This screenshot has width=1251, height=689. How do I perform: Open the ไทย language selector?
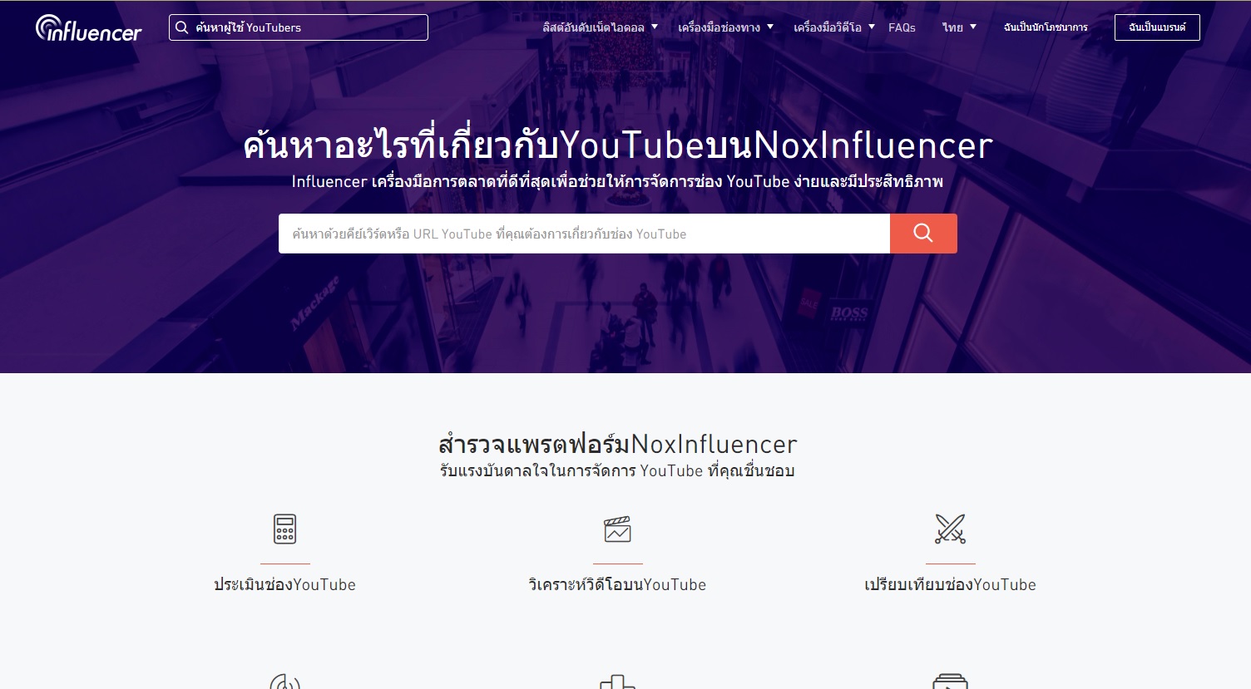tap(959, 27)
